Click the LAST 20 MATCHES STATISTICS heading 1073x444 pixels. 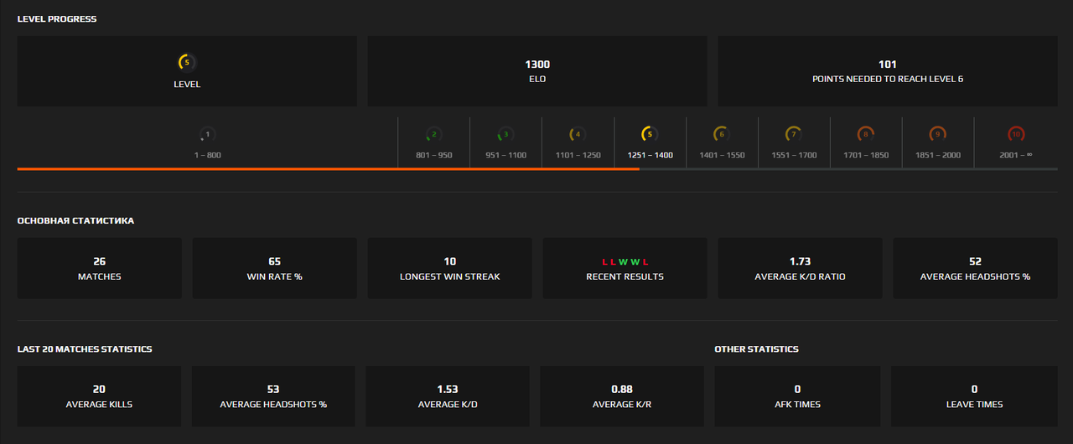85,349
